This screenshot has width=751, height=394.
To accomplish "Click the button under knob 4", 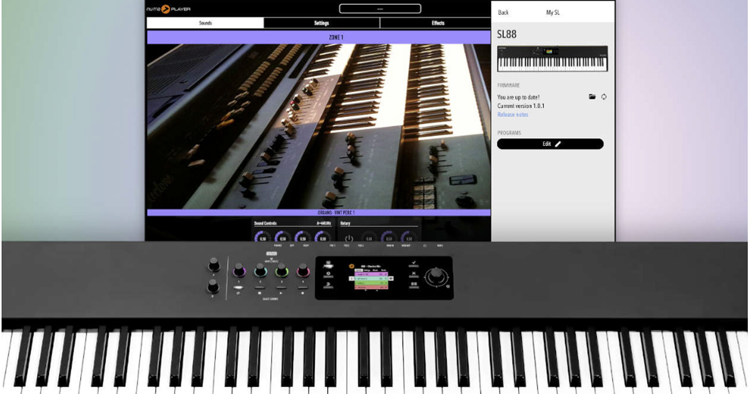I will click(303, 287).
